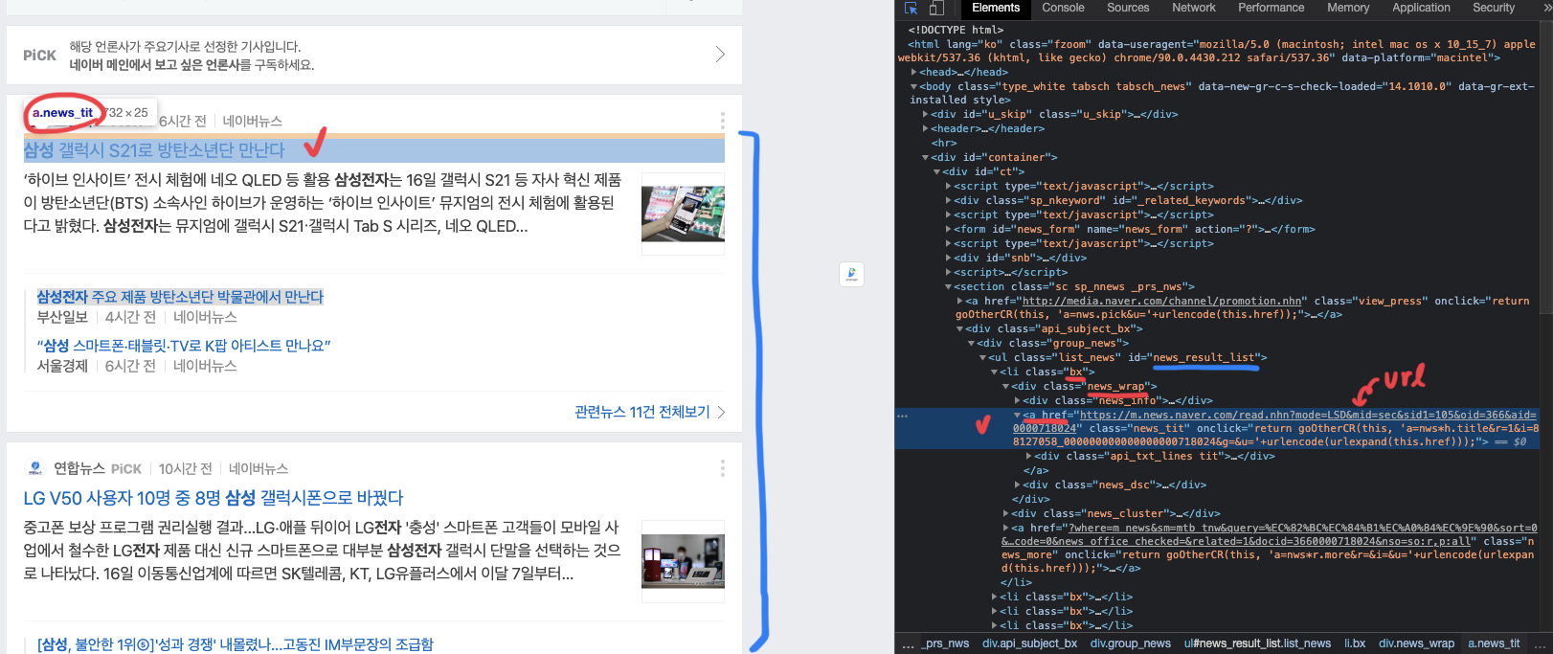Screen dimensions: 1553x654
Task: Collapse the div#ct node
Action: [936, 171]
